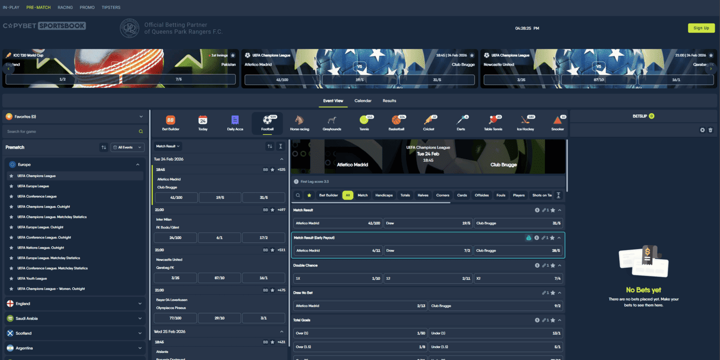The height and width of the screenshot is (360, 720).
Task: Click collapse-all icon in match list header
Action: 281,146
